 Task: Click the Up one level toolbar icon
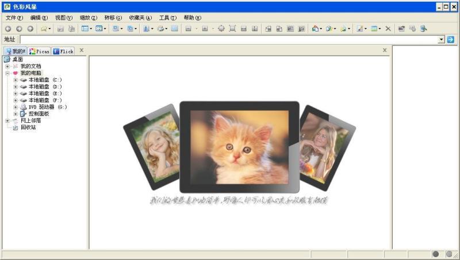(x=30, y=28)
